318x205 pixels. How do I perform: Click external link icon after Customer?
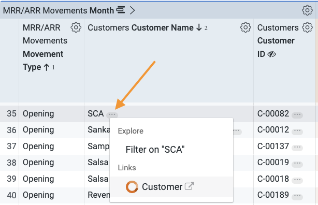click(x=189, y=186)
